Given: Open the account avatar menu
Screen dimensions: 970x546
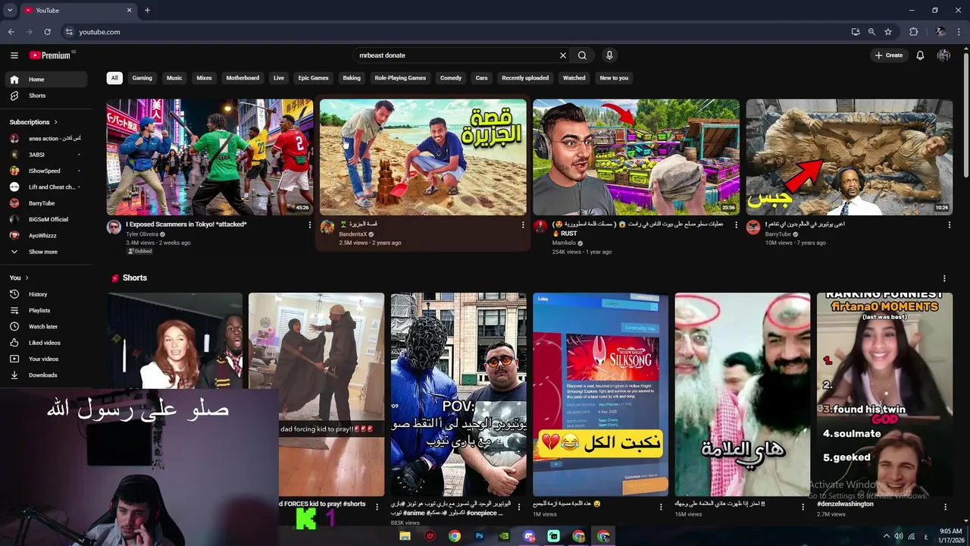Looking at the screenshot, I should [x=943, y=55].
